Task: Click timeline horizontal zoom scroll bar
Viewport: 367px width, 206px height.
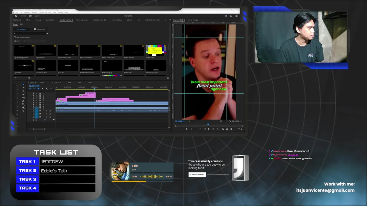Action: [x=39, y=129]
